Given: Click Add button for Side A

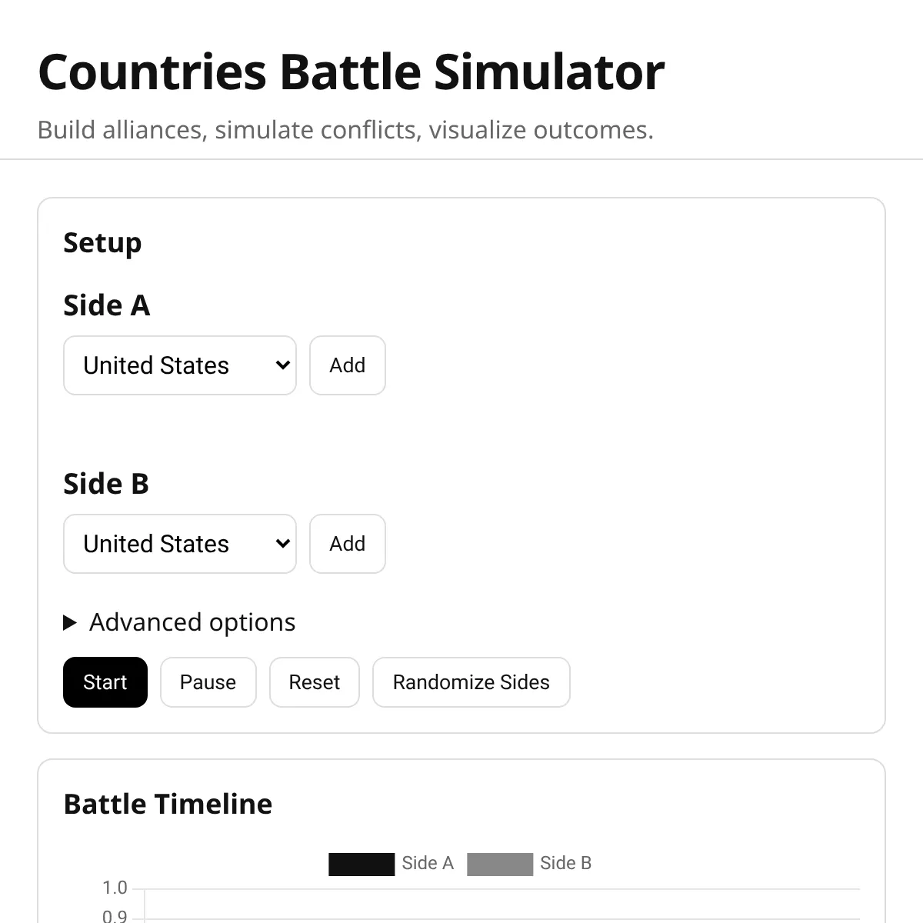Looking at the screenshot, I should coord(347,365).
